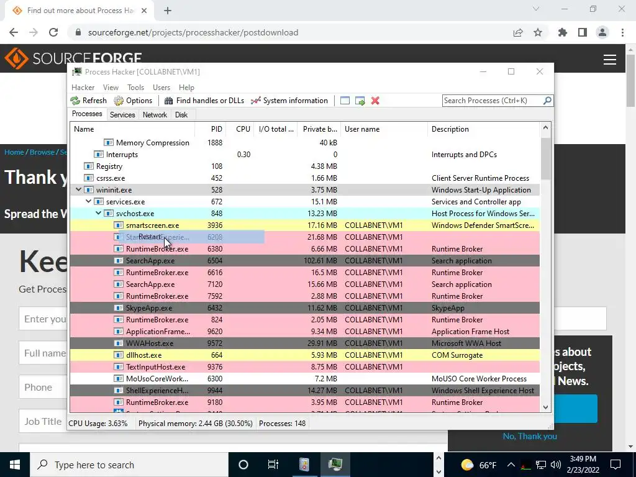Open the Tools menu
636x477 pixels.
pos(135,87)
